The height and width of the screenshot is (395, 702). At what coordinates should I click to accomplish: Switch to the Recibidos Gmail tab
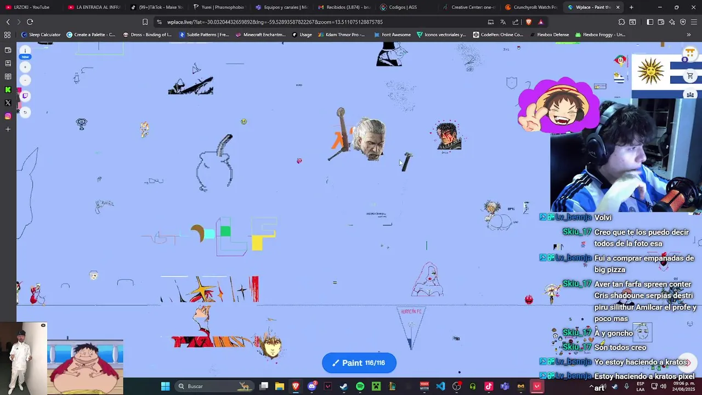point(344,7)
